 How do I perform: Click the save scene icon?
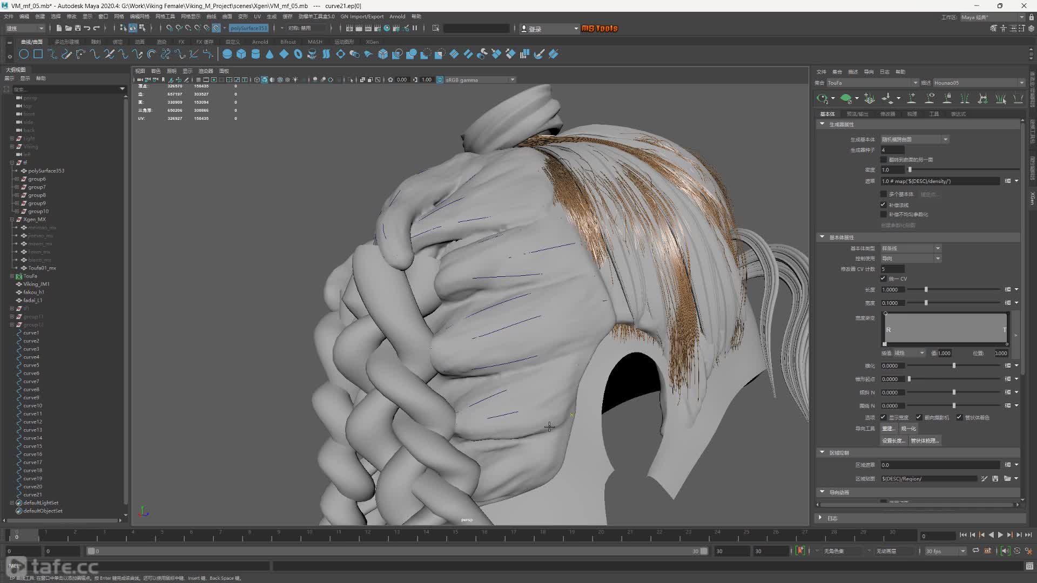78,28
